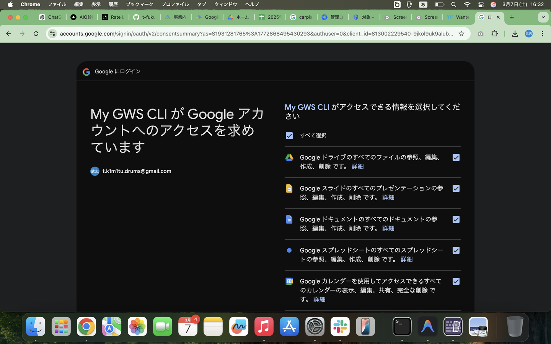Open the site information icon in address bar

(x=52, y=34)
